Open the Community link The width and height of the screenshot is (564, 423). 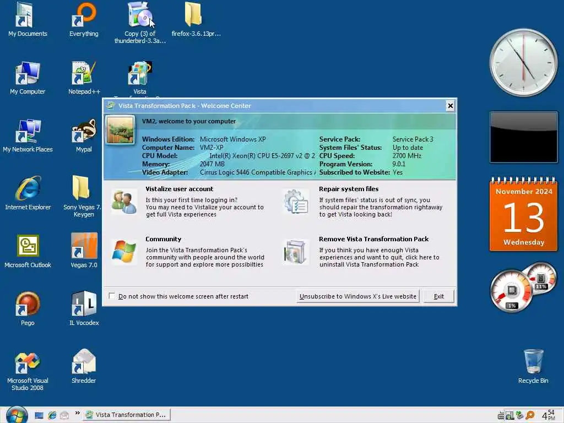click(163, 239)
